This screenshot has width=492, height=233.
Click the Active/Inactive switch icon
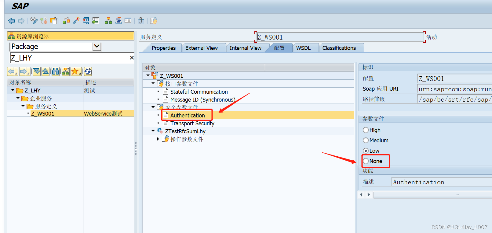(x=44, y=21)
